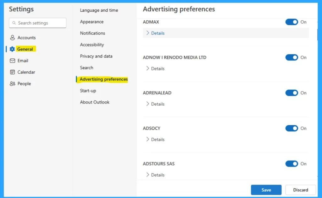The height and width of the screenshot is (198, 322).
Task: Turn off ADNOW I RENODO MEDIA LTD toggle
Action: [x=291, y=57]
